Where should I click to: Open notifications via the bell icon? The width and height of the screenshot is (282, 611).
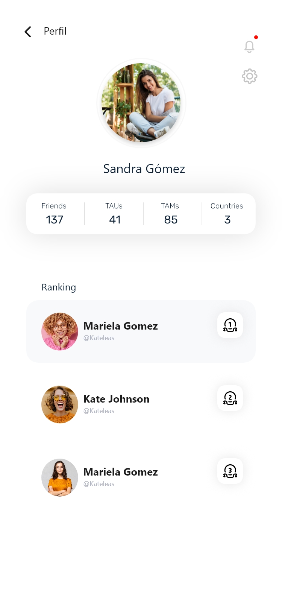249,47
